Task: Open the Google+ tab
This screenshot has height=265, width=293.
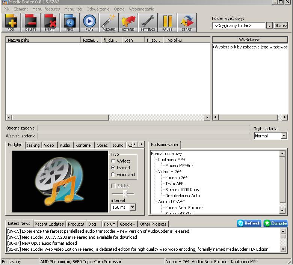Action: pyautogui.click(x=128, y=224)
